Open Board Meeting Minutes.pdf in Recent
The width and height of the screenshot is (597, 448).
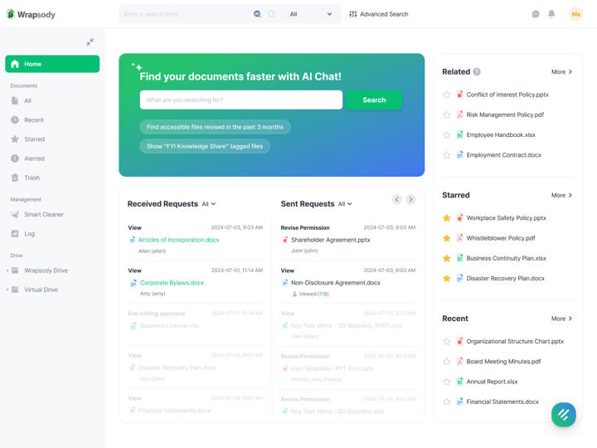[x=503, y=362]
